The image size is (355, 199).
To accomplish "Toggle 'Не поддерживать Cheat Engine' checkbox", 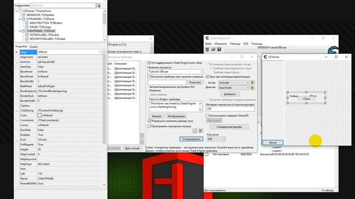I will coord(149,62).
